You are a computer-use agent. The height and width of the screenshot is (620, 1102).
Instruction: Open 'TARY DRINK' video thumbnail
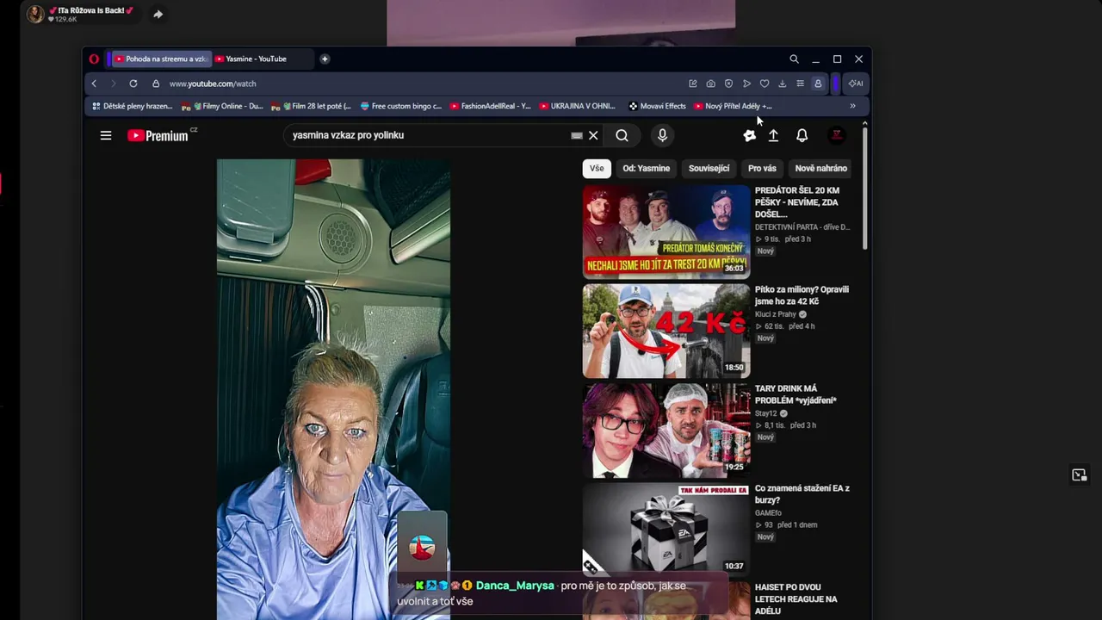pos(666,431)
